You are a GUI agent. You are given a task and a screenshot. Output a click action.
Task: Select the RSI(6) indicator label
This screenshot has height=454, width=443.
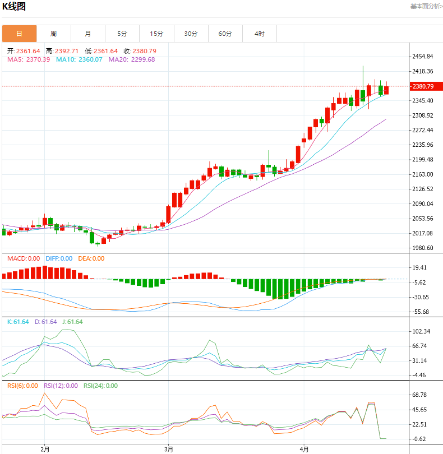22,386
